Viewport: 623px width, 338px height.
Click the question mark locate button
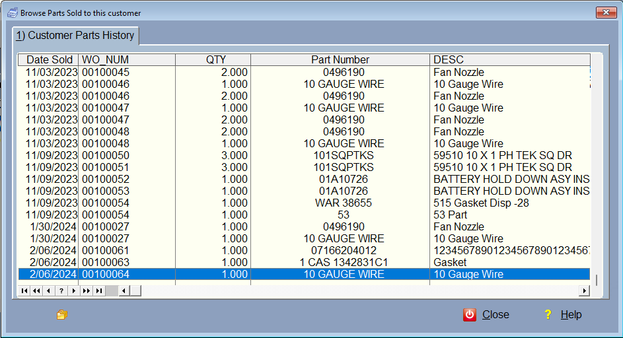tap(61, 290)
